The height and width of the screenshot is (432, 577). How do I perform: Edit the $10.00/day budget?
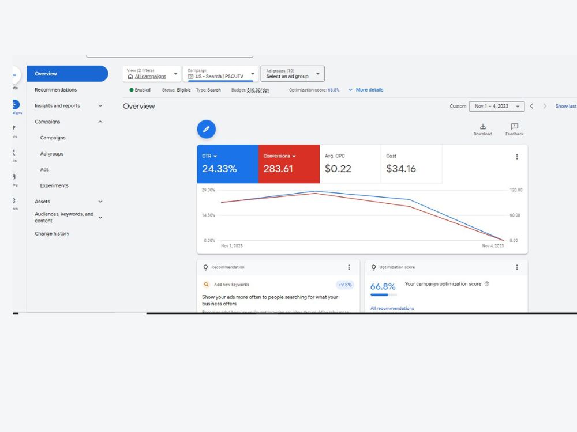click(258, 90)
